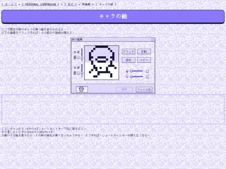This screenshot has height=169, width=226.
Task: Click the キャラの絵 breadcrumb text
Action: point(106,5)
